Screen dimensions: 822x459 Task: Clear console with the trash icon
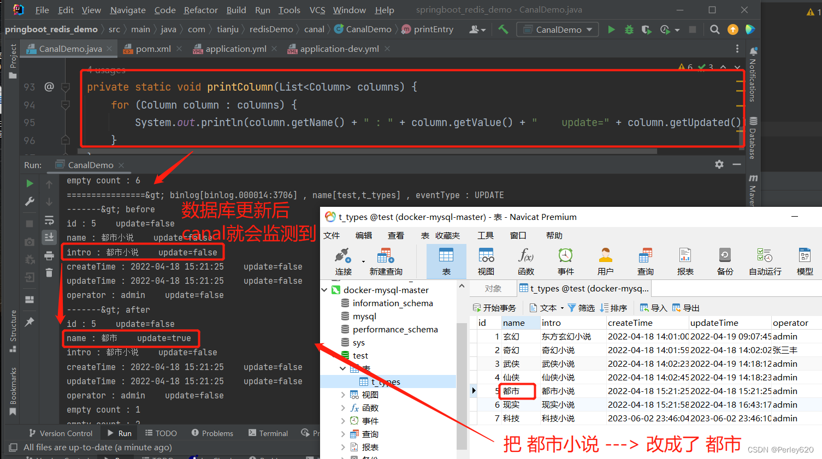point(49,272)
